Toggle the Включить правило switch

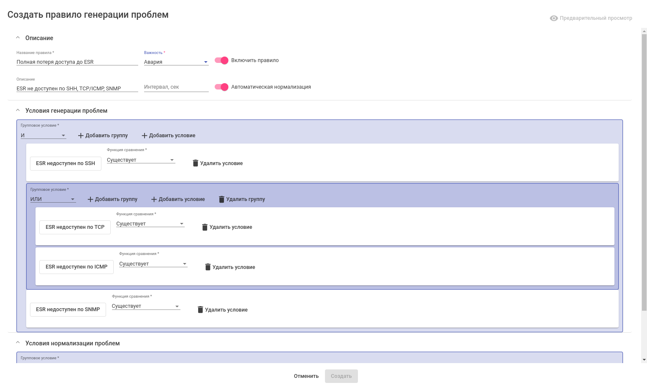pyautogui.click(x=221, y=60)
